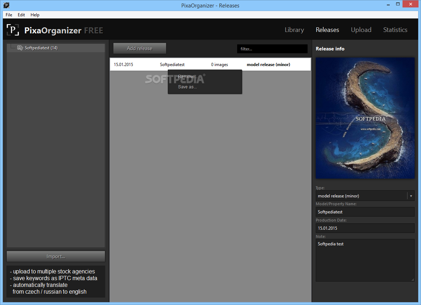Click the model release (minor) row label

click(x=268, y=65)
